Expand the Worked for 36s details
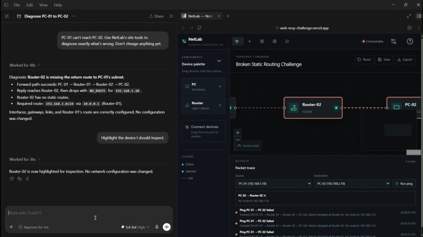 point(24,159)
